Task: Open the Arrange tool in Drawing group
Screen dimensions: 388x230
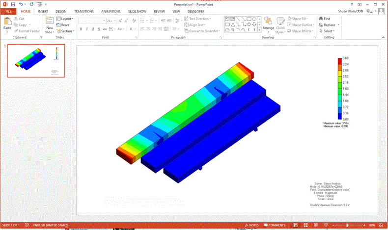Action: click(268, 22)
